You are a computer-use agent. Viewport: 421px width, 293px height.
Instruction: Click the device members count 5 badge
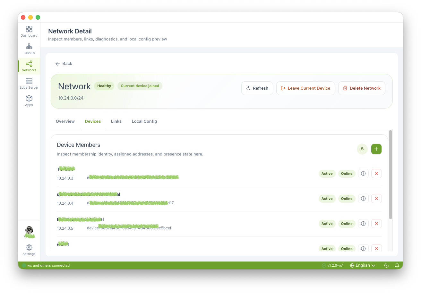tap(362, 149)
